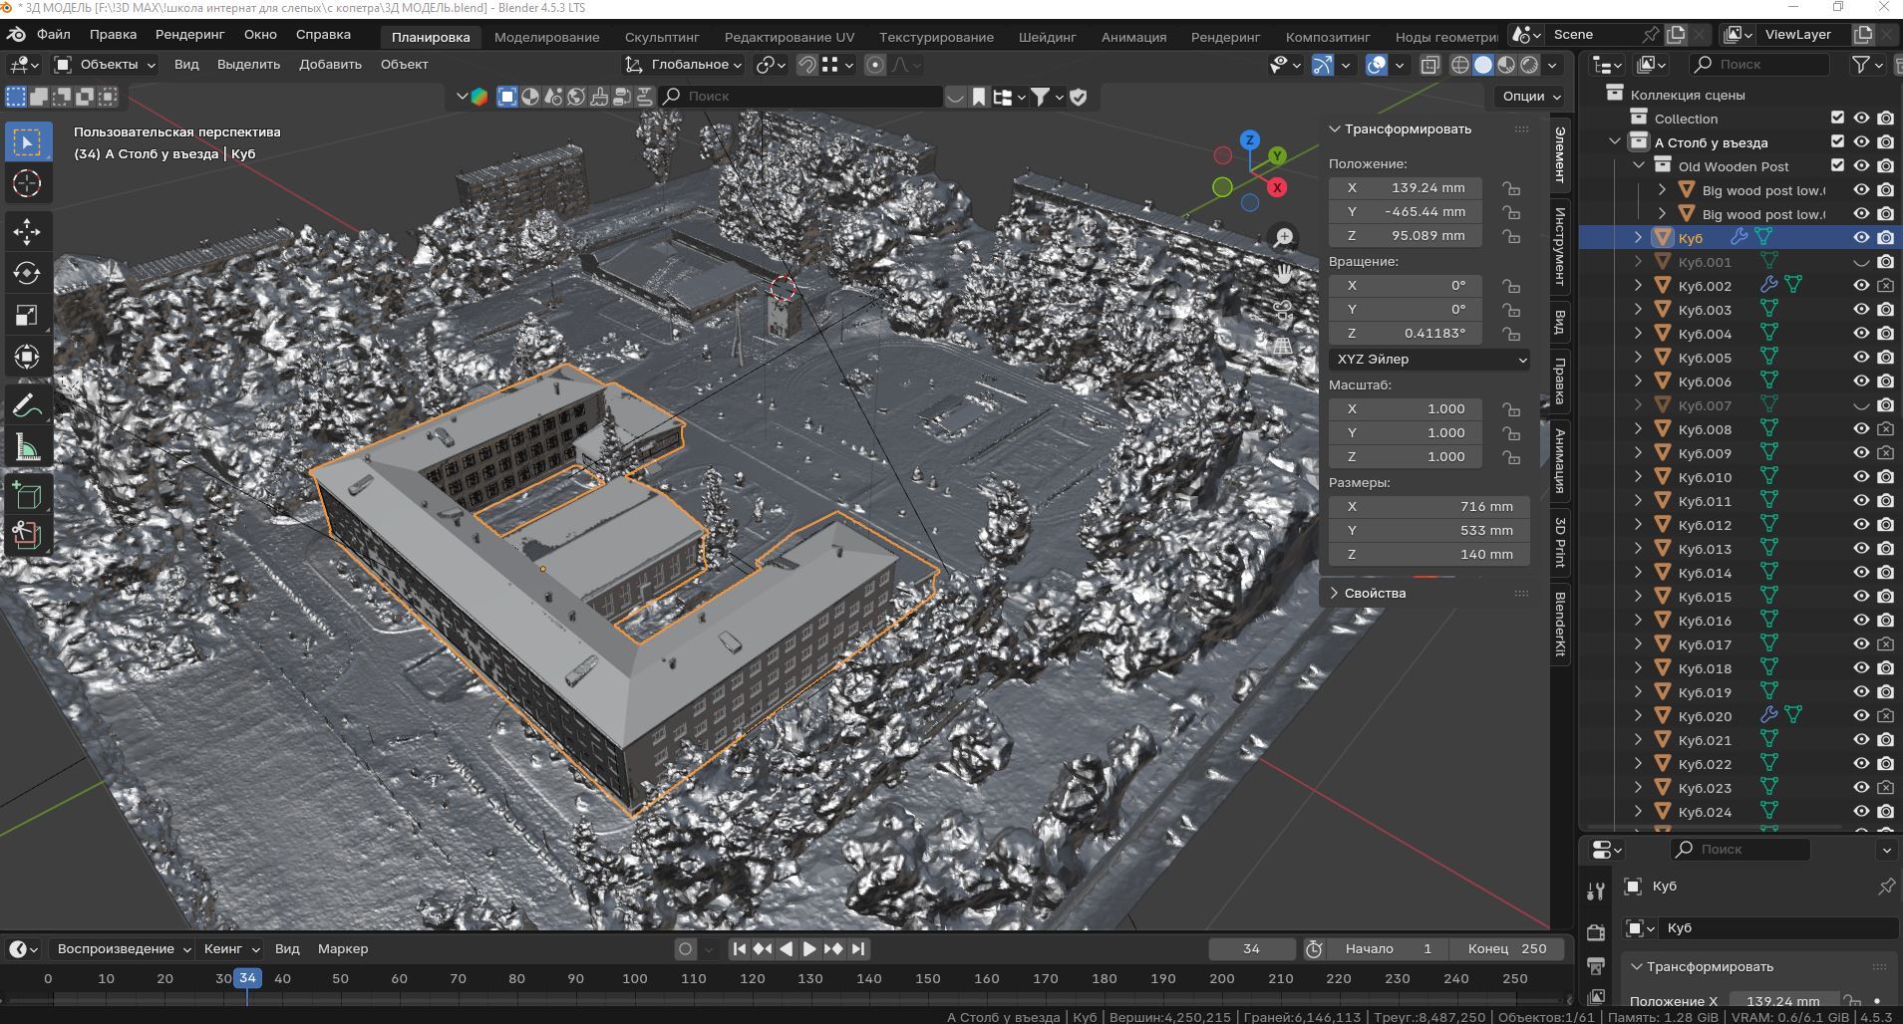Click the Add Cube tool icon
This screenshot has width=1903, height=1024.
[27, 494]
